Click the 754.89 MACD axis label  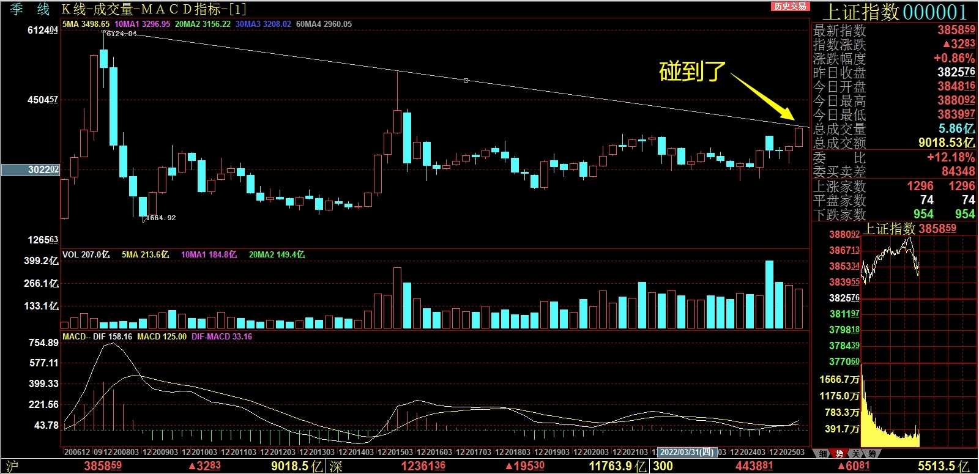[x=43, y=343]
